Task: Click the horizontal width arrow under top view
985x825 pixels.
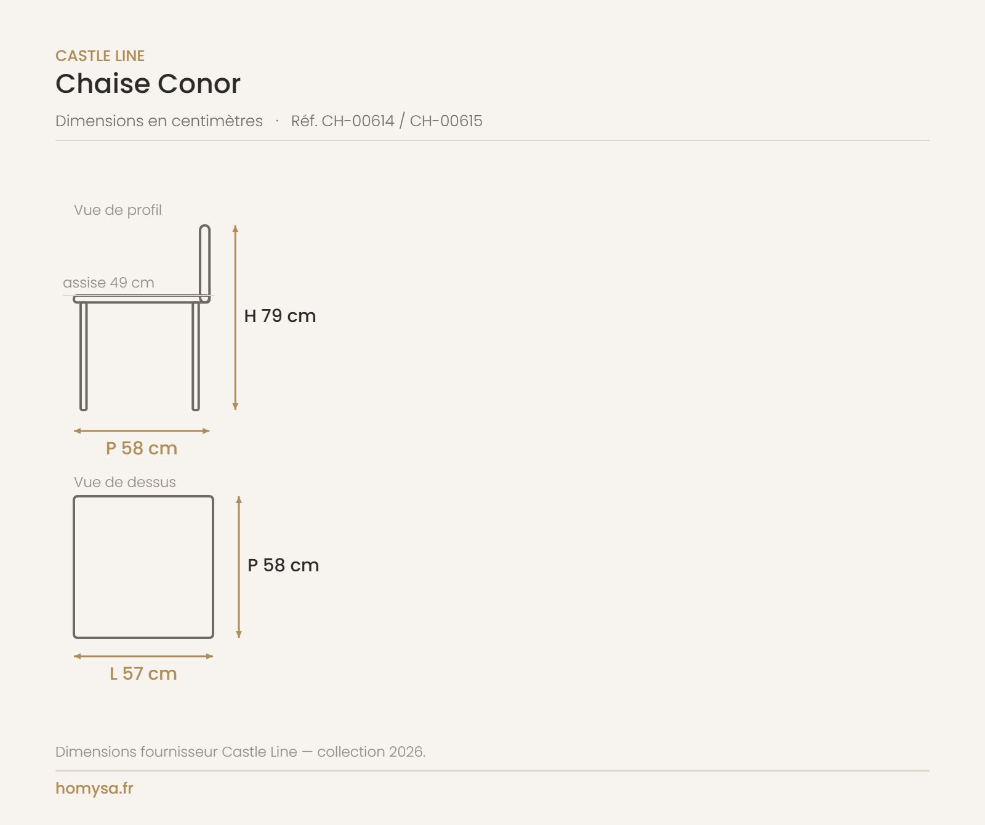Action: tap(143, 656)
